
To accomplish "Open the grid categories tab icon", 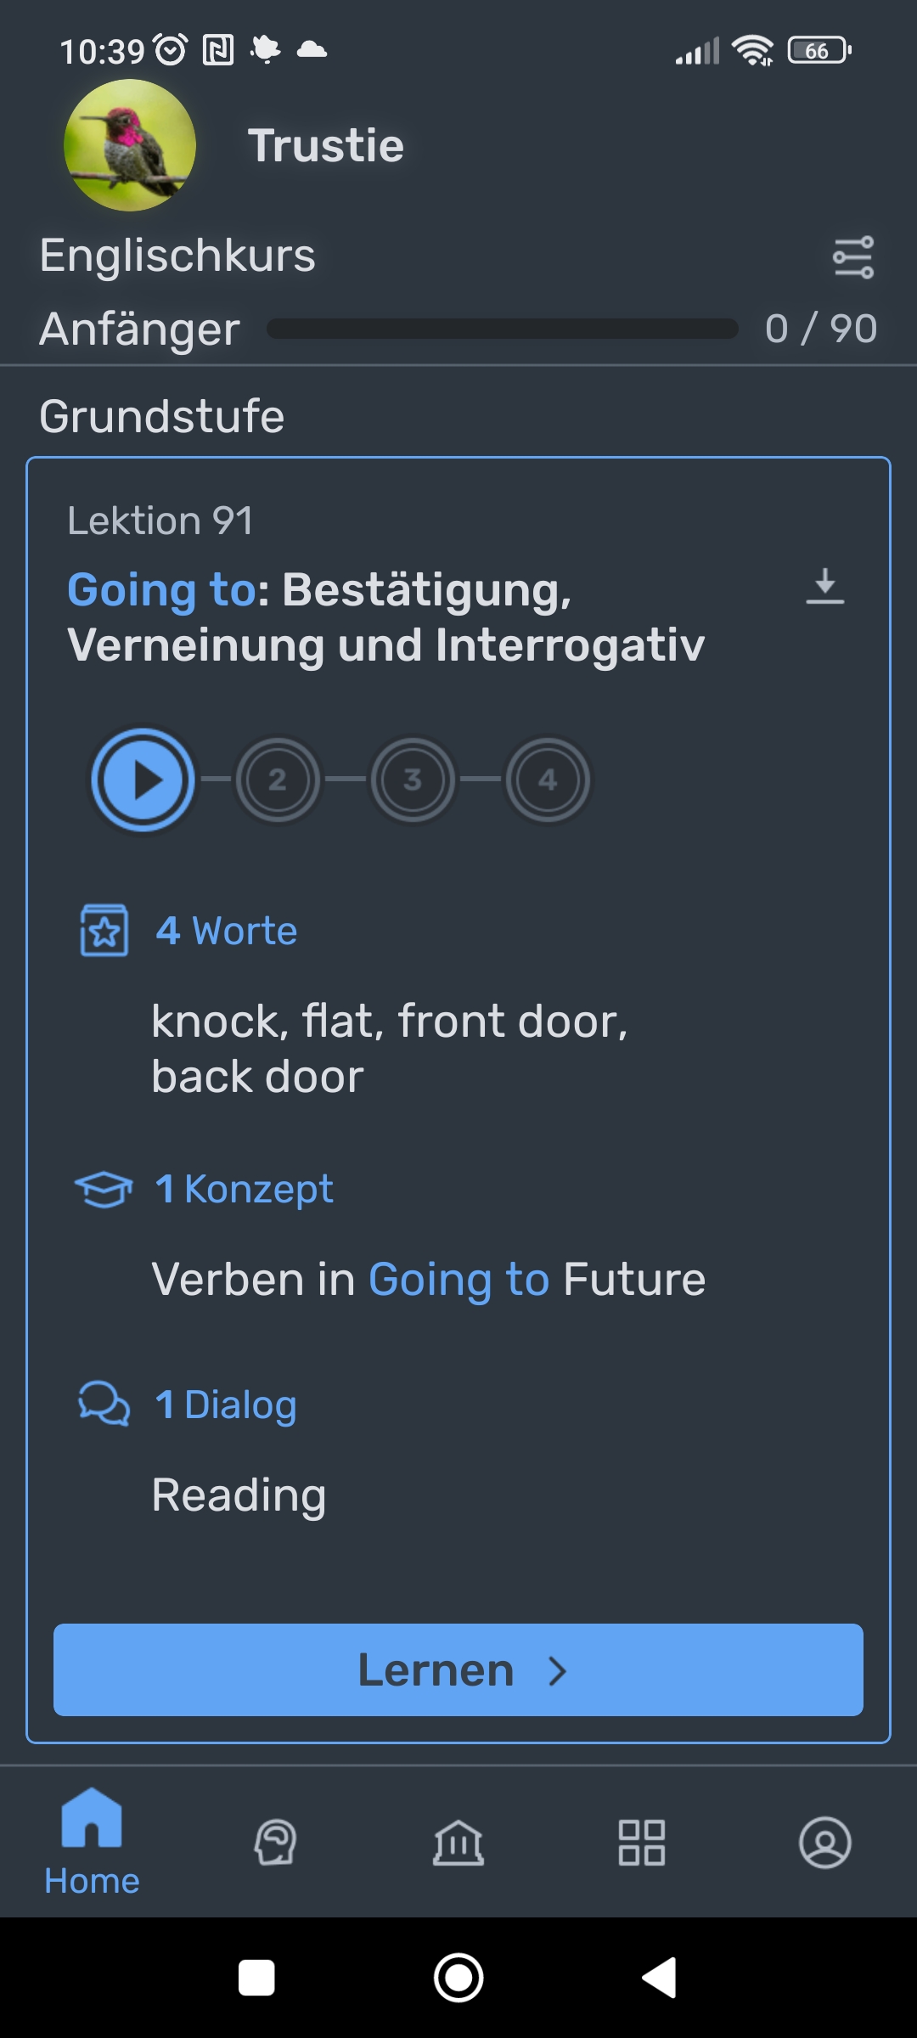I will [642, 1842].
